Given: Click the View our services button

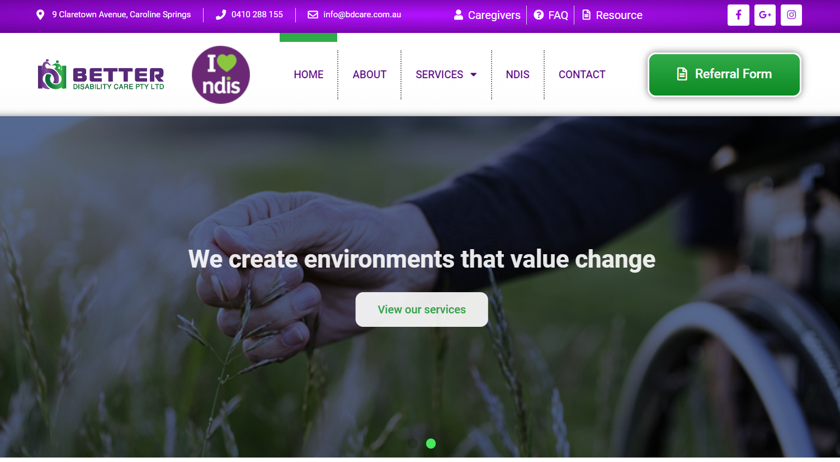Looking at the screenshot, I should [x=422, y=309].
